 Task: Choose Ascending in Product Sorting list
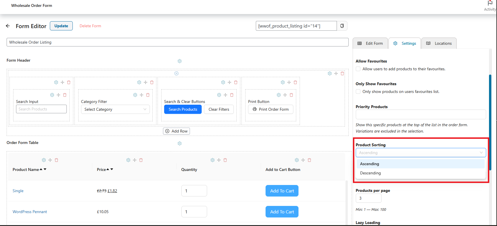(420, 164)
